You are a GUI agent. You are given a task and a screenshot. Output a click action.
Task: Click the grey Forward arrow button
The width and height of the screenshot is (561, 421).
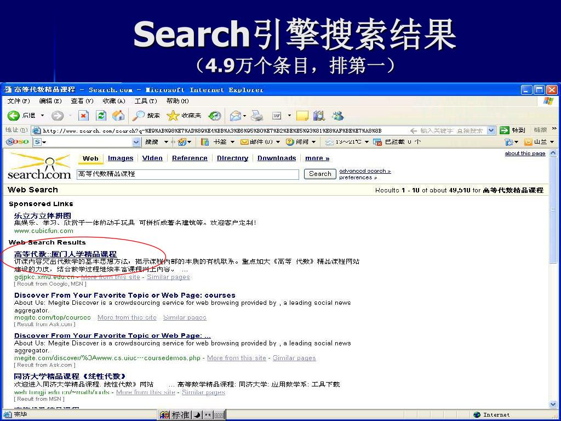(57, 116)
